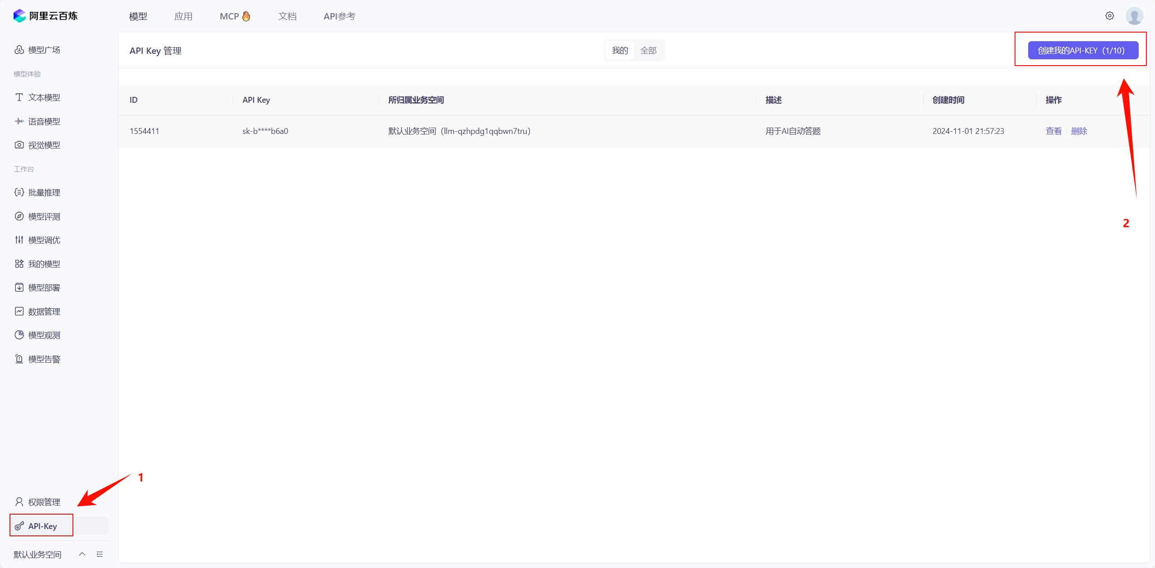The image size is (1155, 568).
Task: Open settings gear icon in header
Action: click(x=1109, y=16)
